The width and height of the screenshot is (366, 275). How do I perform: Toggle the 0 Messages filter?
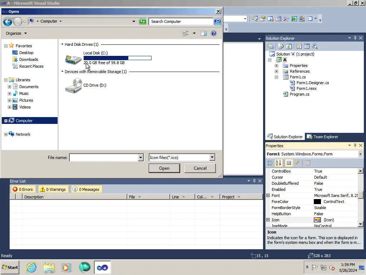coord(86,189)
